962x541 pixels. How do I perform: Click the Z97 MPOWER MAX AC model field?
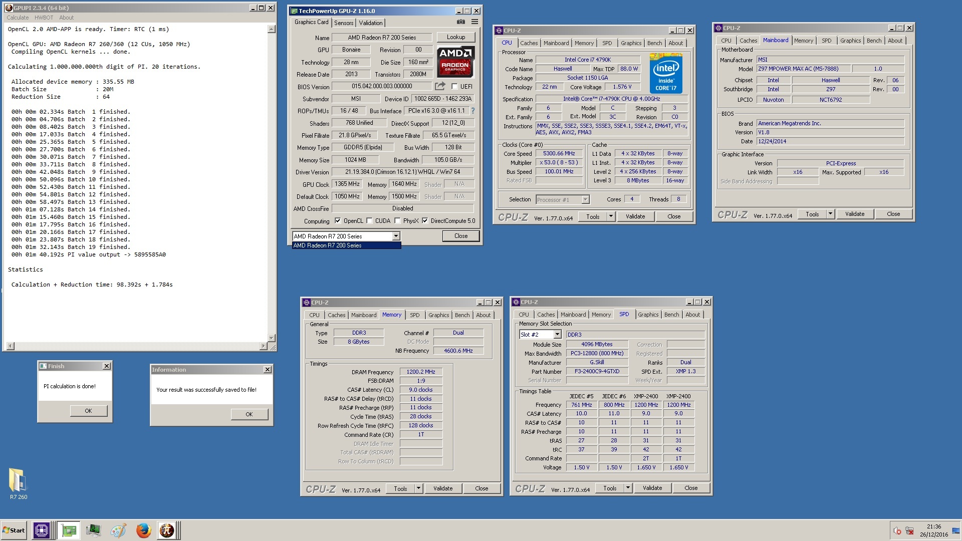803,69
